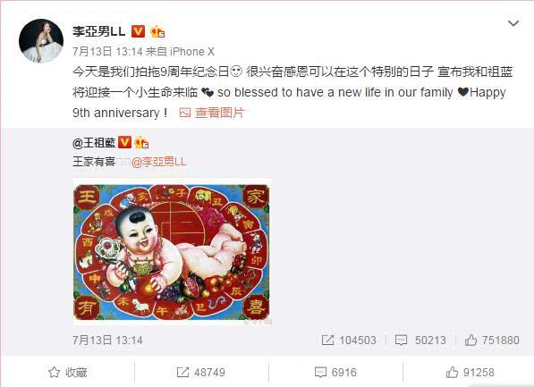
Task: Like the original post with 751880 likes
Action: coord(492,340)
